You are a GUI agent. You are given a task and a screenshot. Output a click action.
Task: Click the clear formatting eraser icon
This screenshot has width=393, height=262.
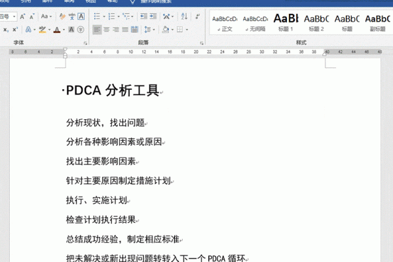point(62,16)
